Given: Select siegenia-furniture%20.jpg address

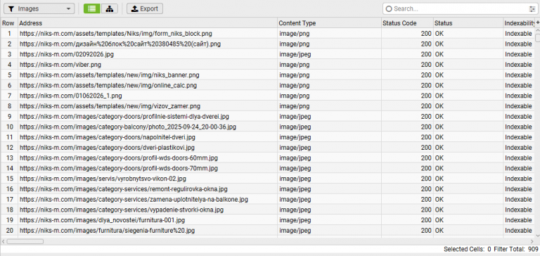Looking at the screenshot, I should coord(107,230).
